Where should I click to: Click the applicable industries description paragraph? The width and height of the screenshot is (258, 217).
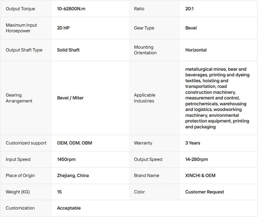tap(217, 98)
